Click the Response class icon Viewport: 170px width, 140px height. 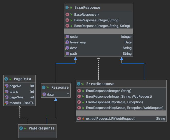click(x=44, y=88)
